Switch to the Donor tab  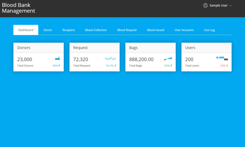[x=48, y=30]
